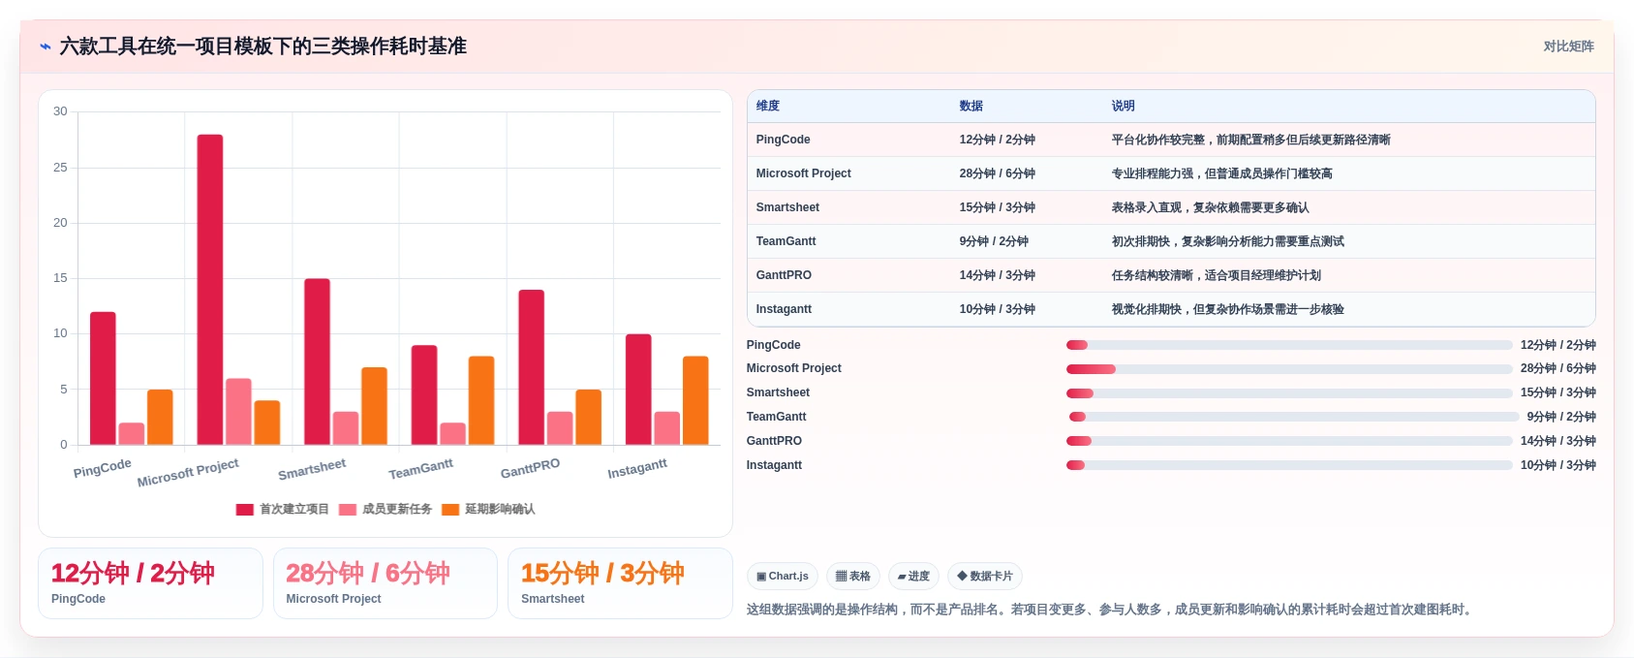Click the 维度 column header

768,107
